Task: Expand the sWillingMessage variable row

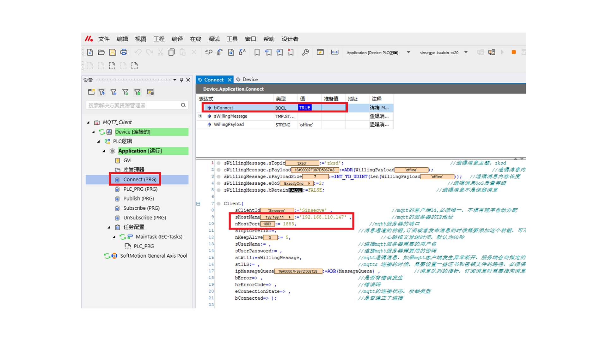Action: (x=200, y=116)
